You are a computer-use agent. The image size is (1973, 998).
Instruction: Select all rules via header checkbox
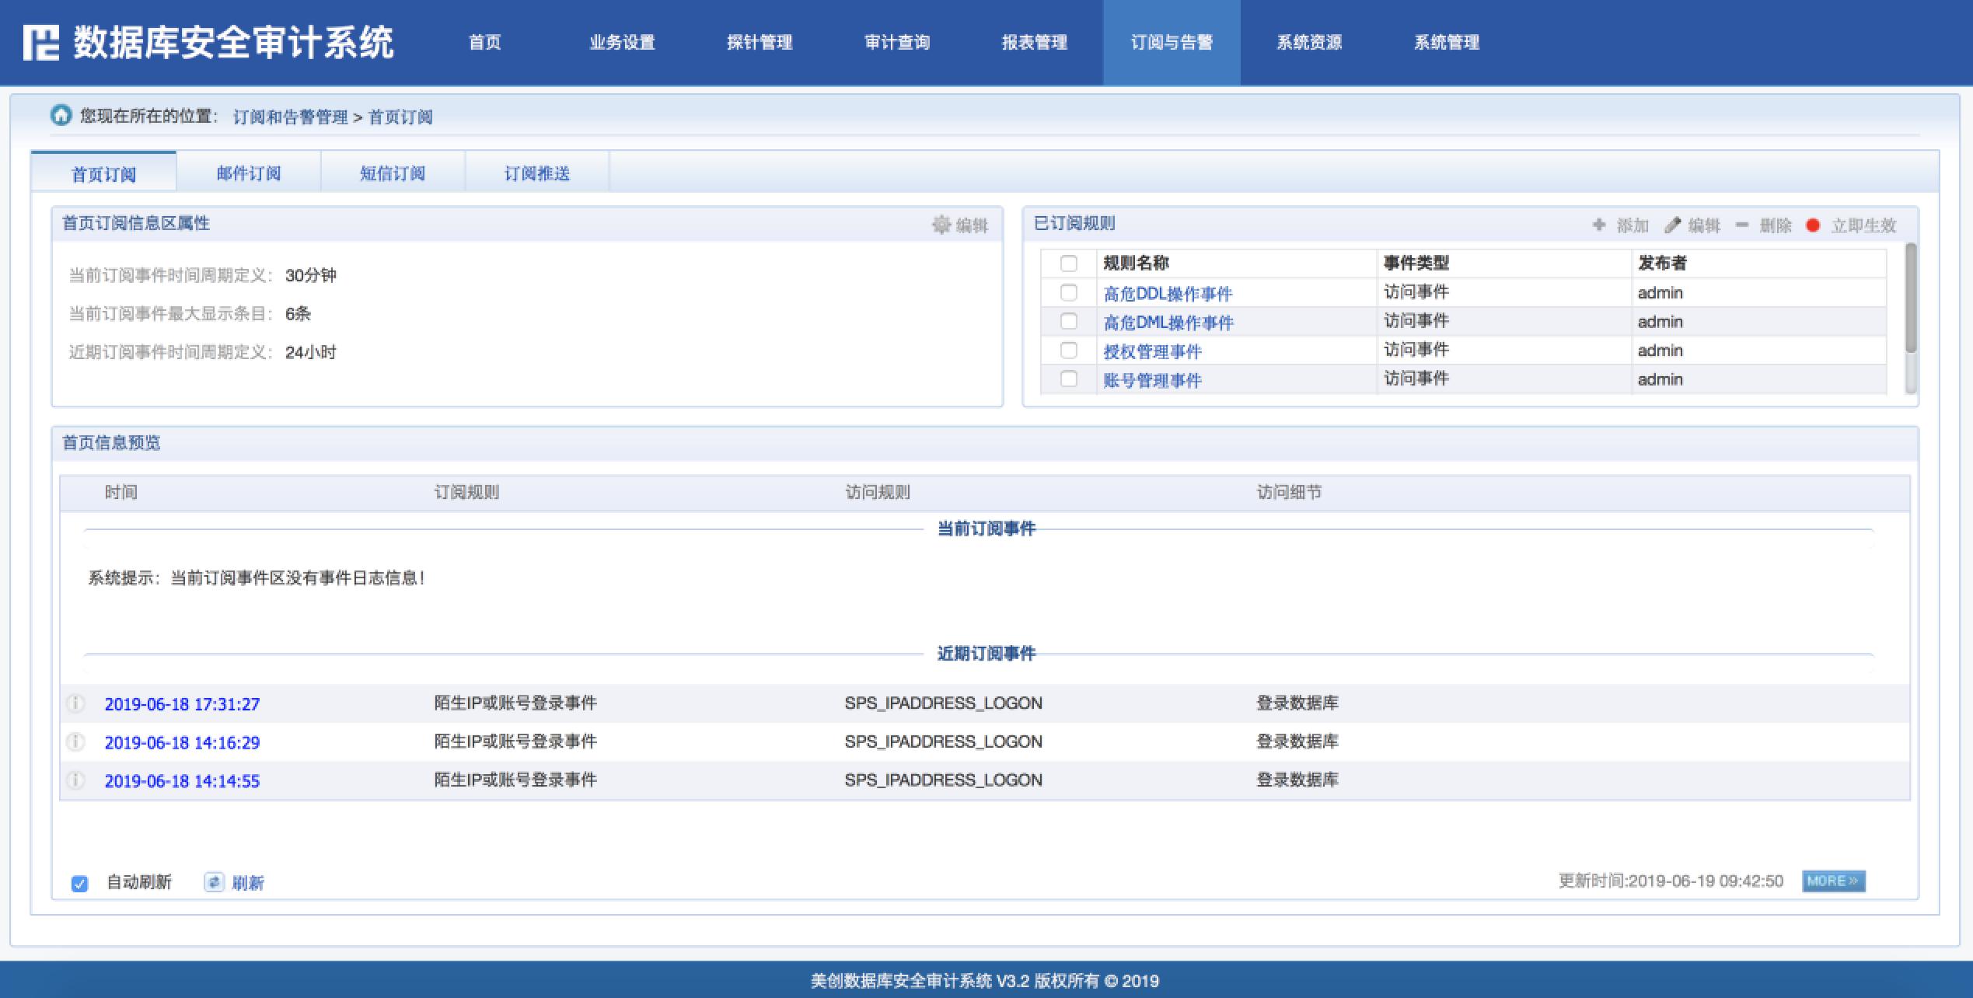(x=1069, y=263)
